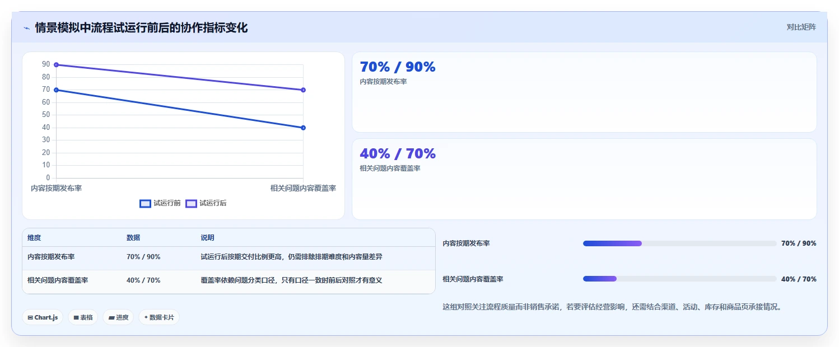Click the 70% / 90% data card value
Viewport: 839px width, 347px height.
[x=398, y=67]
